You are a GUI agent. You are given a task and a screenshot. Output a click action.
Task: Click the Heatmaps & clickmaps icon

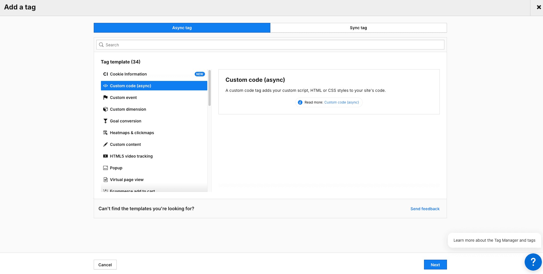pyautogui.click(x=106, y=133)
